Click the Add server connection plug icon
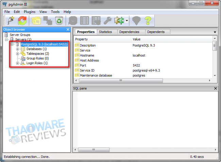This screenshot has height=162, width=221. 11,21
